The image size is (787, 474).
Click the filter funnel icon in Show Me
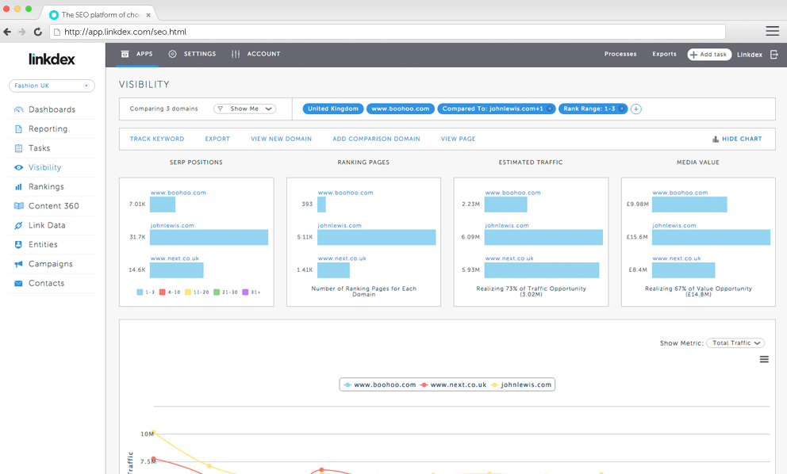(220, 109)
